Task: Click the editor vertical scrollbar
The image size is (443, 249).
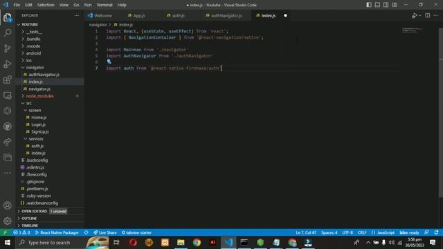Action: 441,113
